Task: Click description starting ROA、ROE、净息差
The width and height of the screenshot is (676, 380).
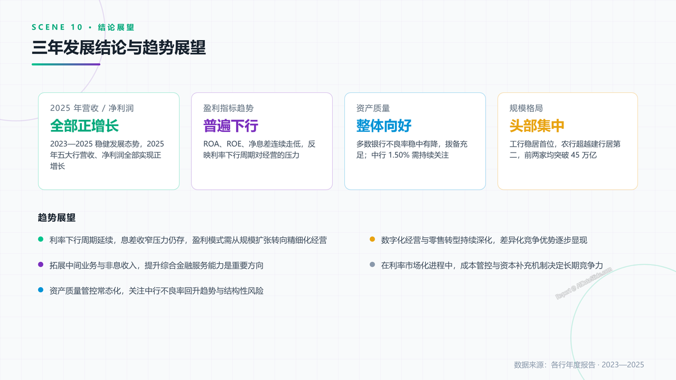Action: point(259,149)
